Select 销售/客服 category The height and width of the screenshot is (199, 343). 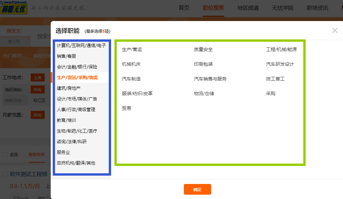coord(66,56)
